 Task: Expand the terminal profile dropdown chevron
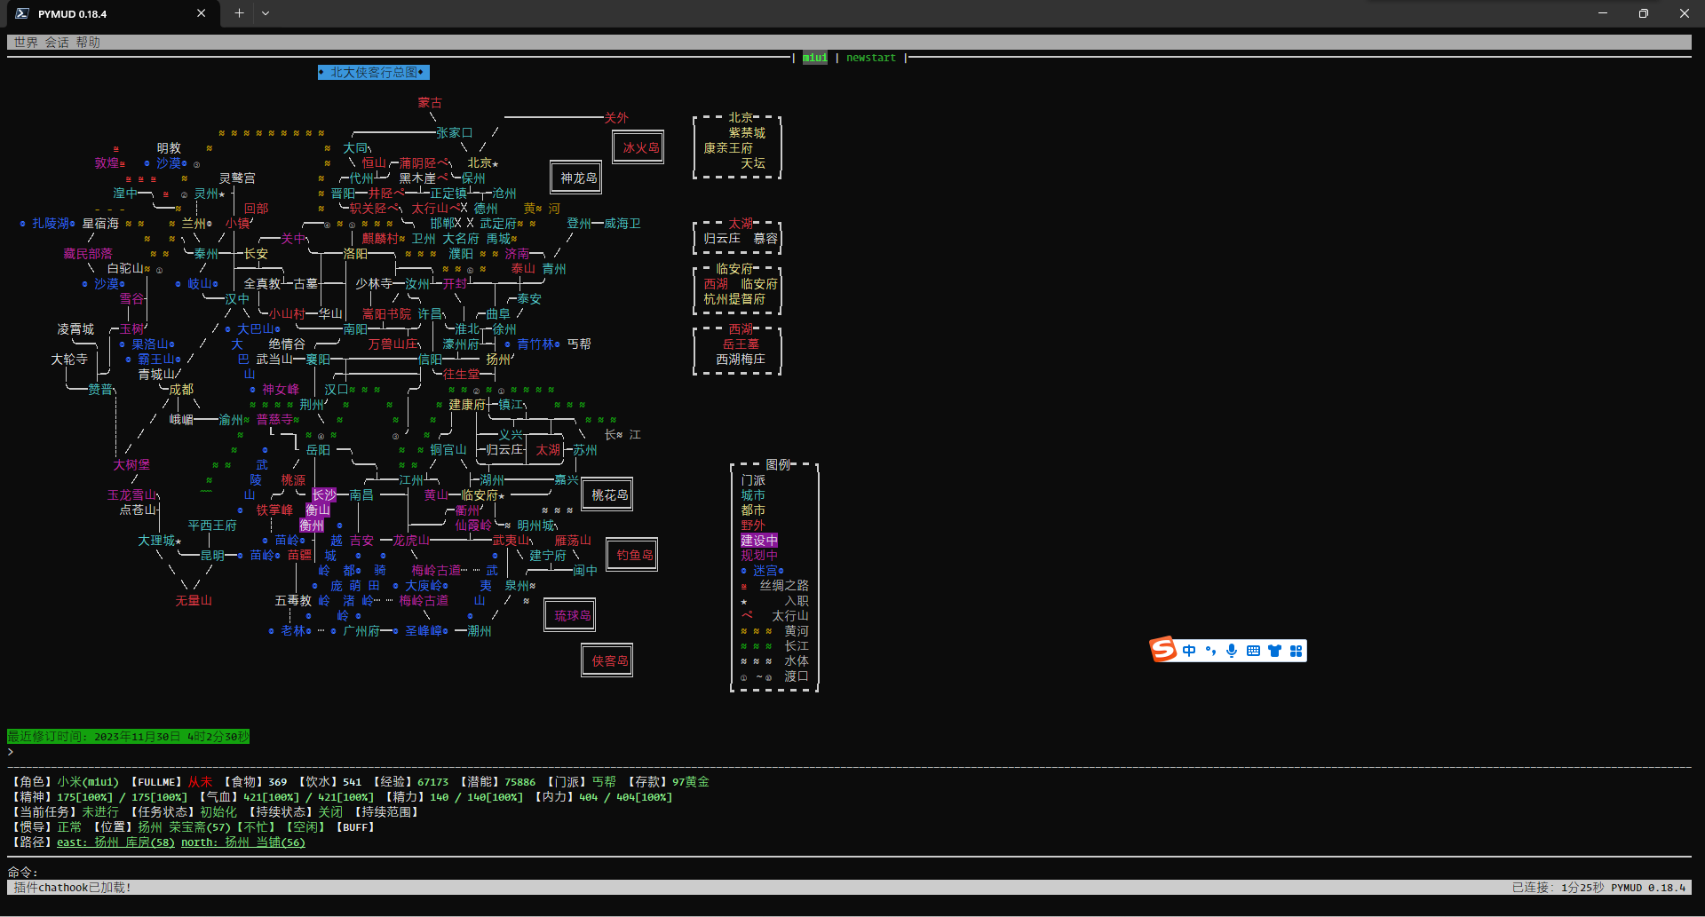coord(266,13)
